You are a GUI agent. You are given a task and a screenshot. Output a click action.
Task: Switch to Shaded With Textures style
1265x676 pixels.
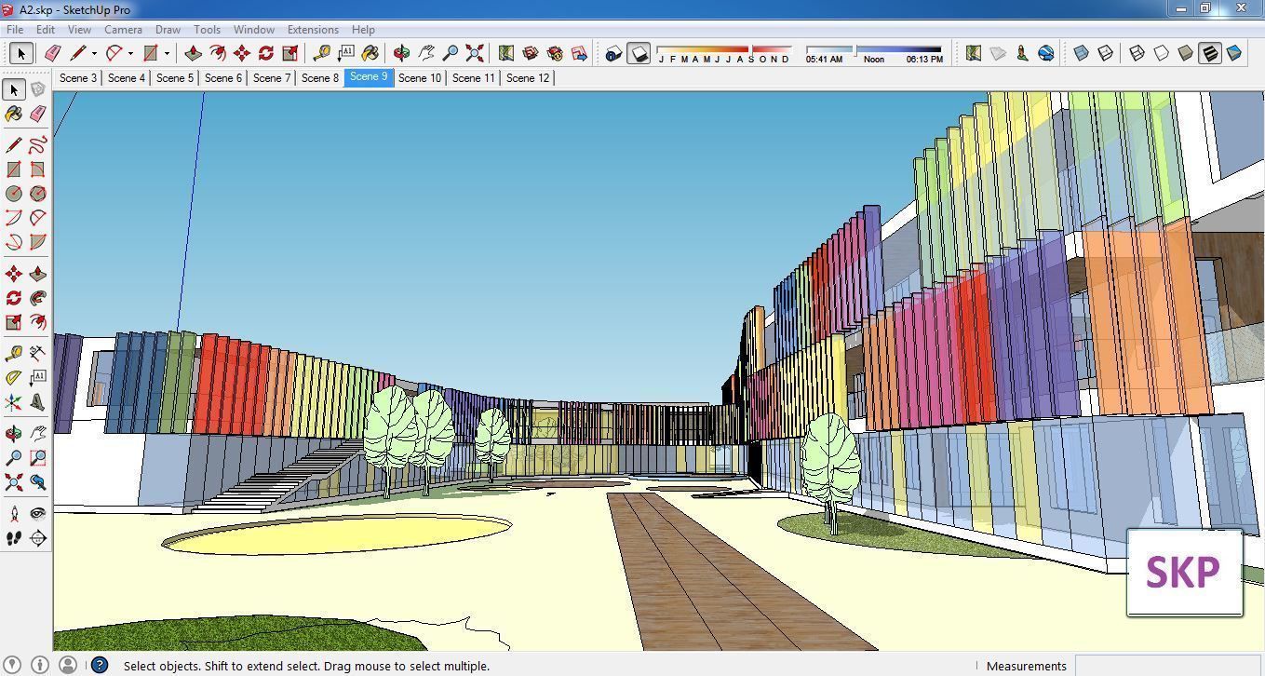coord(1210,53)
